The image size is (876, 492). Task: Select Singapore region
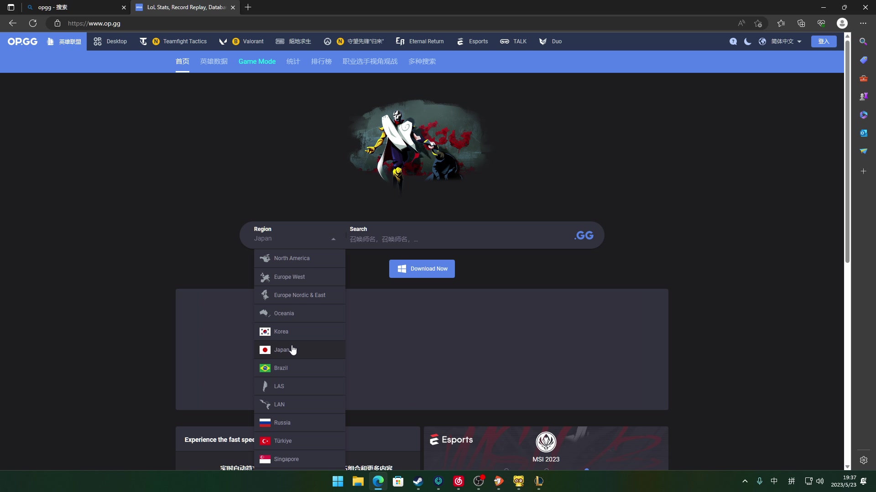pyautogui.click(x=300, y=459)
